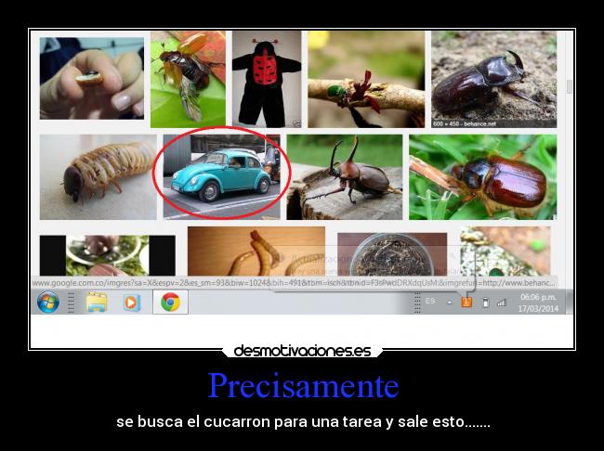Click the desmotivaciones.es logo

[302, 351]
